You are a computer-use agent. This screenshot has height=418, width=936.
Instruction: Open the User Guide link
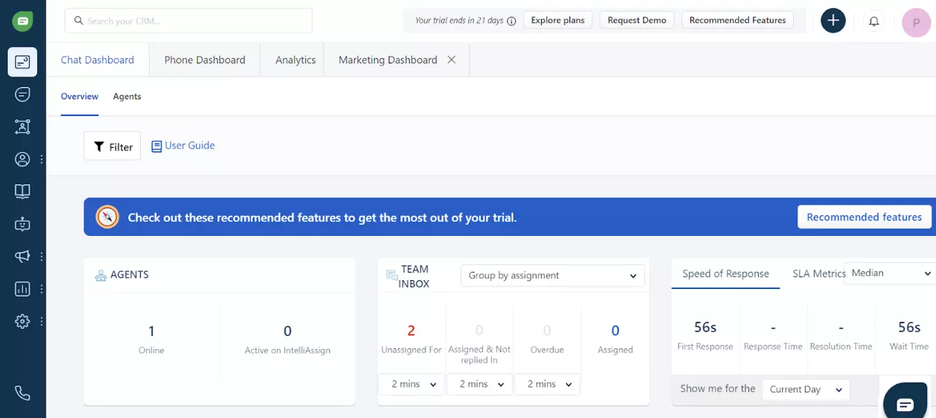click(183, 146)
